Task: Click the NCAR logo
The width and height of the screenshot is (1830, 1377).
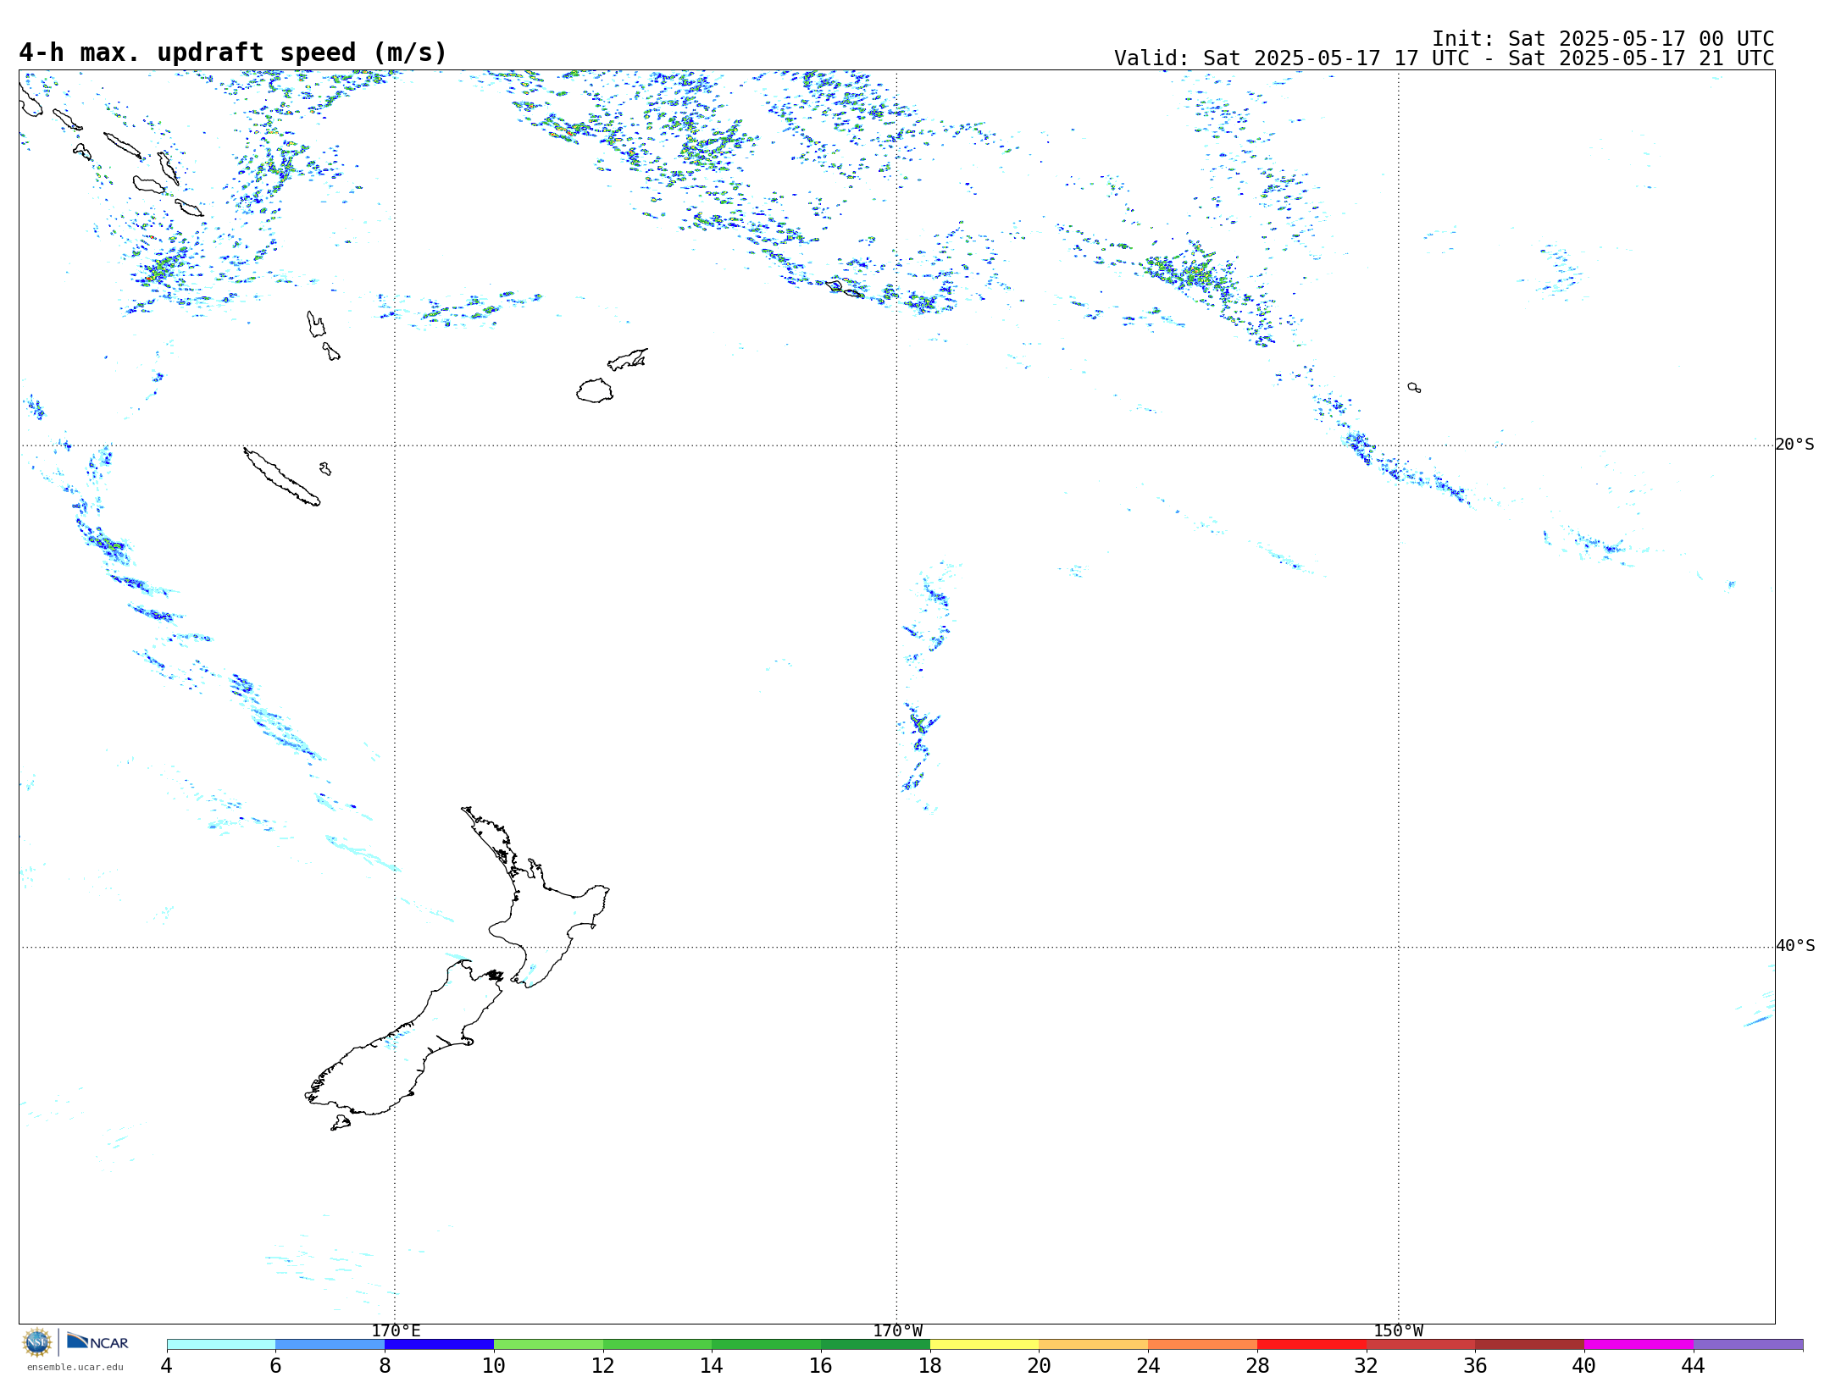Action: pos(97,1341)
